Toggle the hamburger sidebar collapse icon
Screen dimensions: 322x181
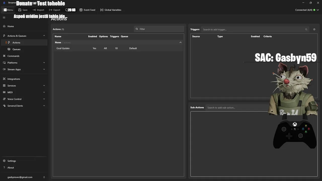(x=4, y=18)
